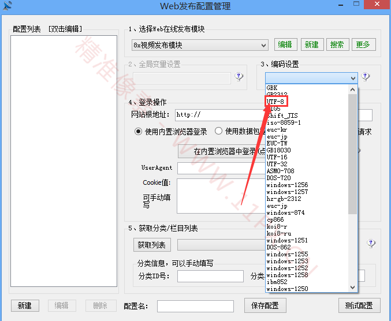Image resolution: width=391 pixels, height=321 pixels.
Task: Collapse the 编码设置 encoding dropdown arrow
Action: (353, 77)
